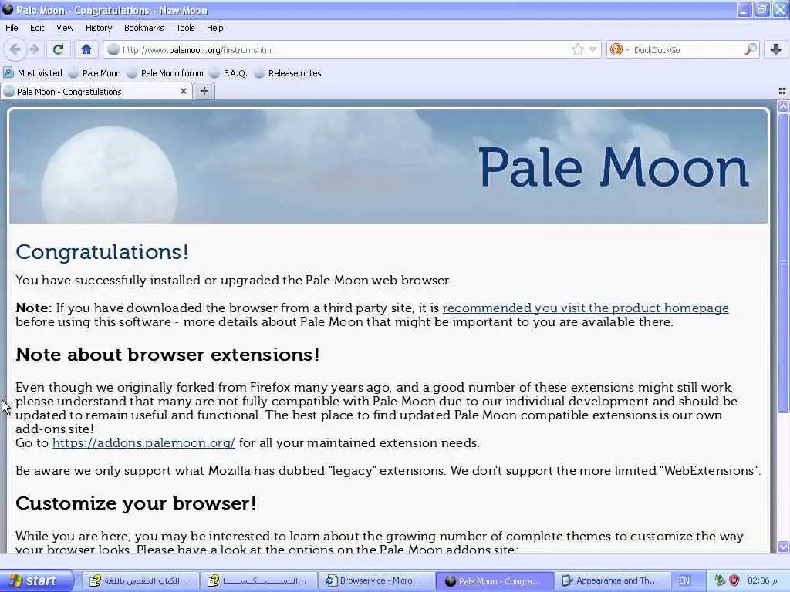
Task: Click the tab groups icon by the tab bar
Action: point(782,91)
